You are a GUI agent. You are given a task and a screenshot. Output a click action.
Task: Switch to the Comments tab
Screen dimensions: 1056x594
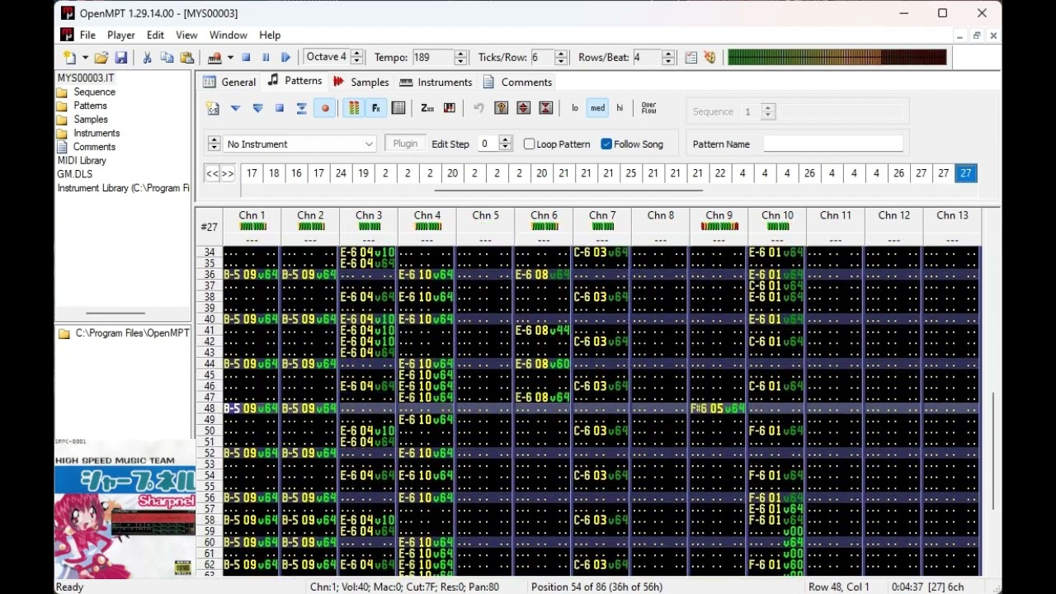coord(517,82)
